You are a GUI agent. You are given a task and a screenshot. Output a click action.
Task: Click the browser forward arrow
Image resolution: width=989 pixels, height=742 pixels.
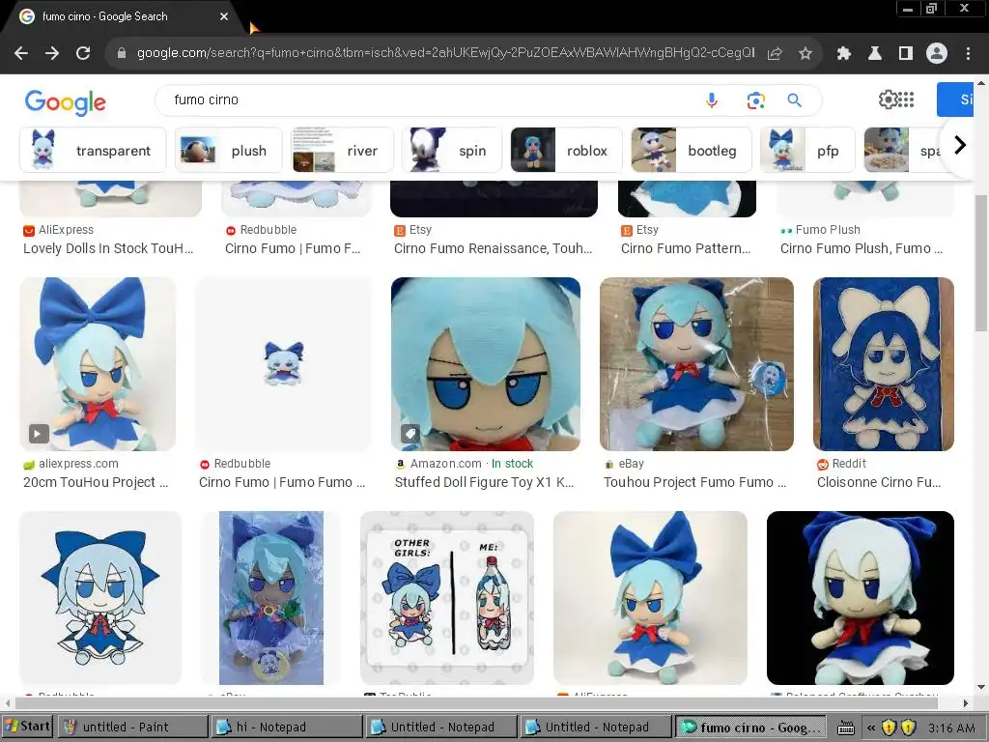[x=52, y=53]
